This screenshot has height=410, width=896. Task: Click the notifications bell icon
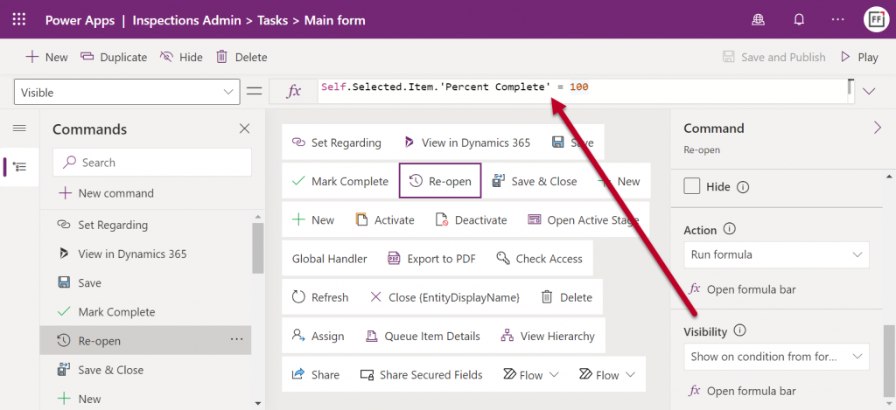[799, 20]
